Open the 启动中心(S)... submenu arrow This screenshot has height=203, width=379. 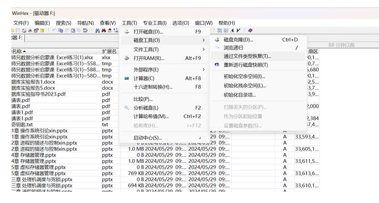[x=200, y=138]
